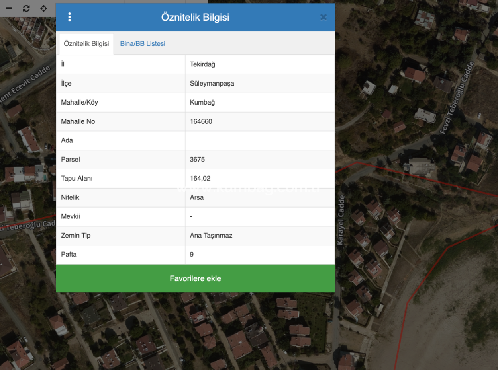
Task: Click the empty Ada value cell
Action: 260,140
